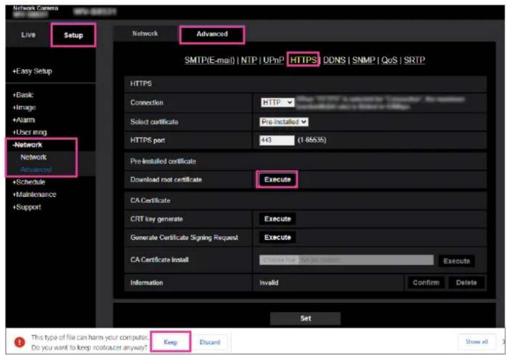Image resolution: width=508 pixels, height=355 pixels.
Task: Open the Live tab
Action: (28, 35)
